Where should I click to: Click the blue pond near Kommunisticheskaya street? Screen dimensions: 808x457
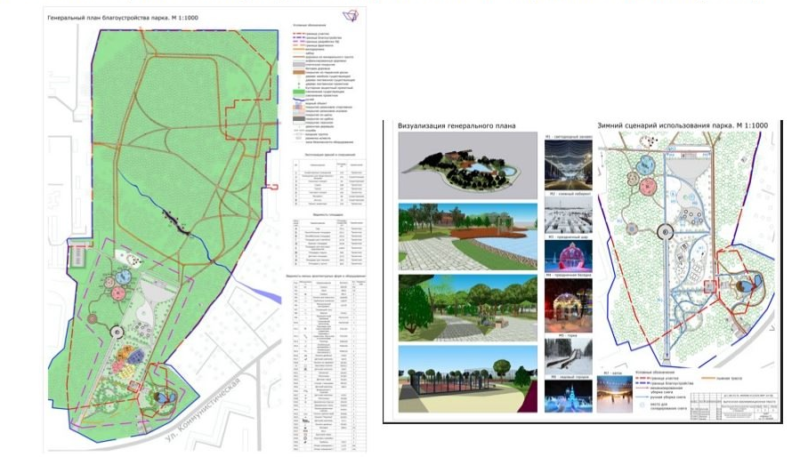tap(163, 397)
